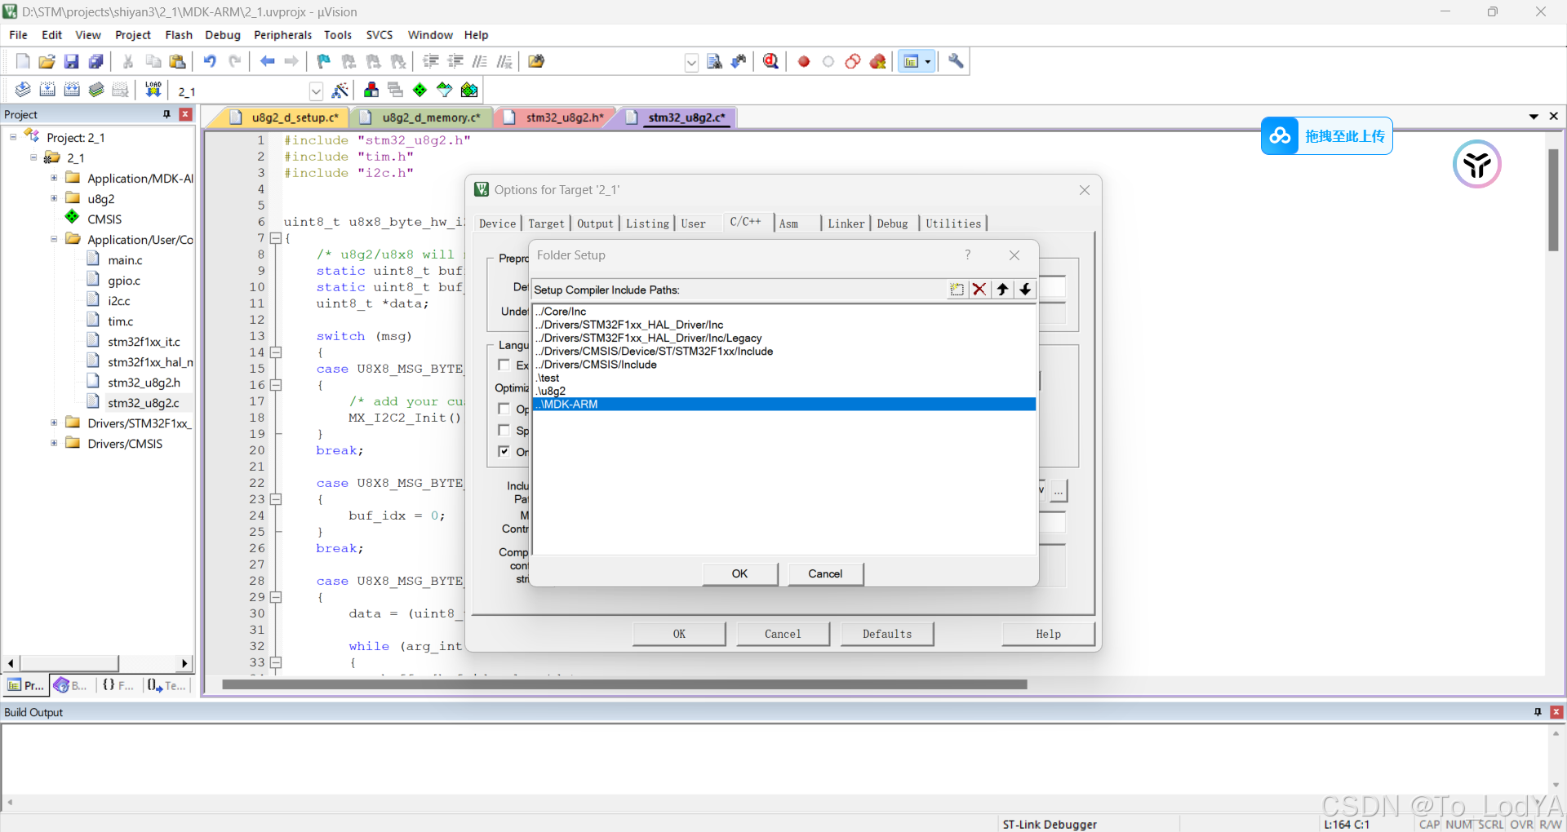Select main.c in project tree
This screenshot has height=832, width=1567.
coord(125,260)
